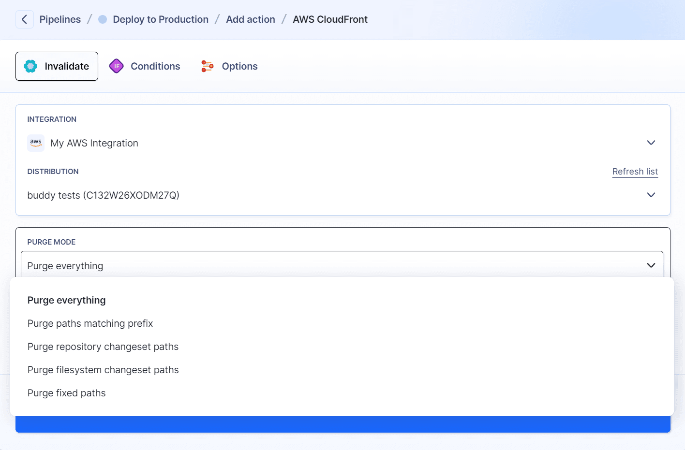Image resolution: width=685 pixels, height=450 pixels.
Task: Click the back arrow in the breadcrumb bar
Action: tap(24, 19)
